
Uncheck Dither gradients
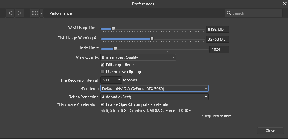click(x=102, y=65)
